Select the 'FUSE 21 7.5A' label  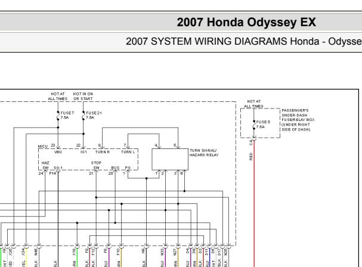94,115
